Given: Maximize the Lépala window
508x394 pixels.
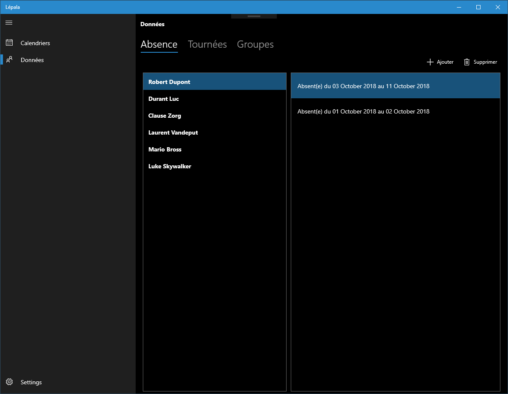Looking at the screenshot, I should tap(478, 7).
